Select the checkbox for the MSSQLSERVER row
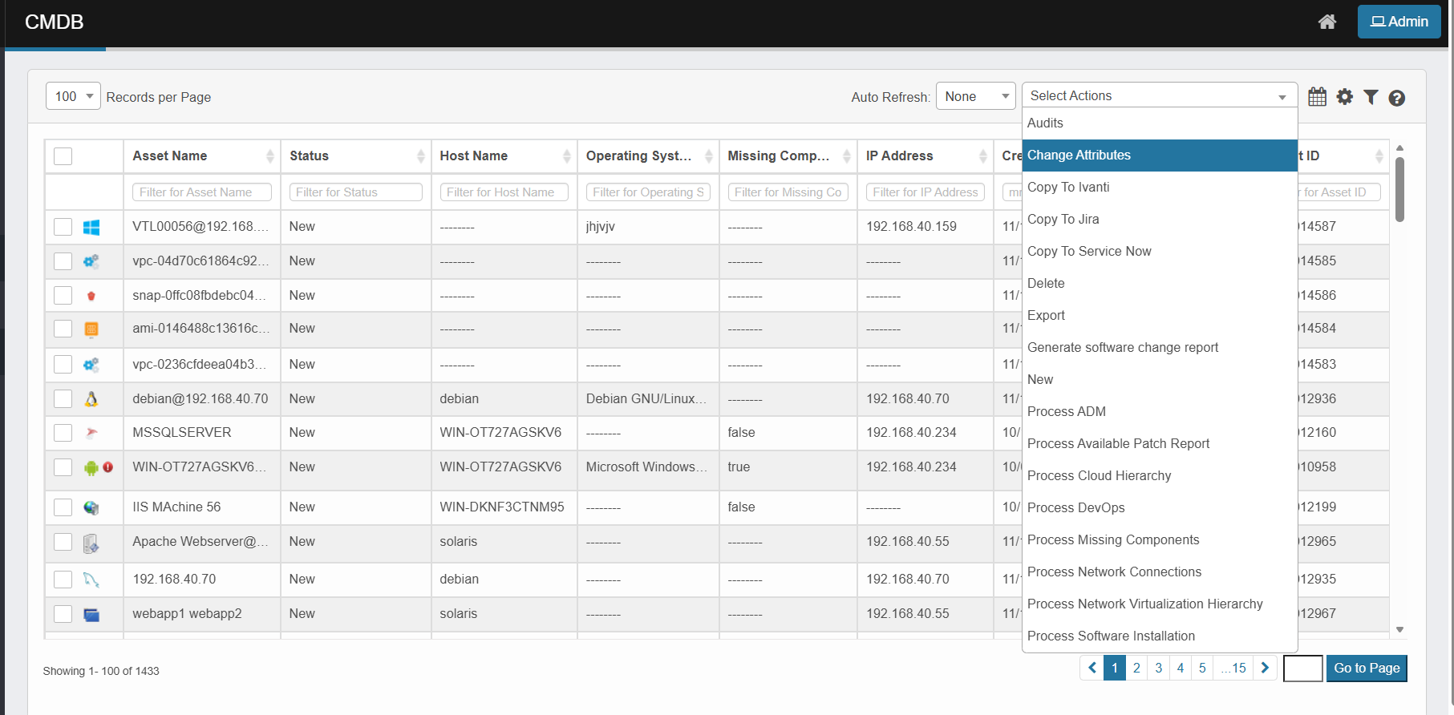The image size is (1454, 715). (63, 433)
